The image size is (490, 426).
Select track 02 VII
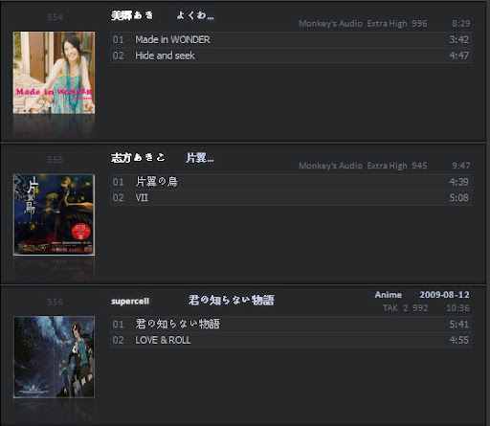[x=291, y=198]
